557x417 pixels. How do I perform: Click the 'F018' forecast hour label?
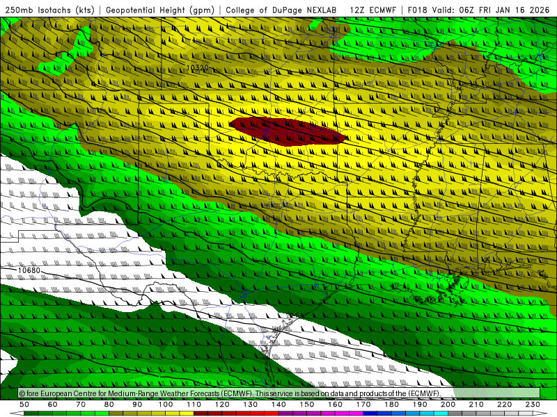pos(417,10)
